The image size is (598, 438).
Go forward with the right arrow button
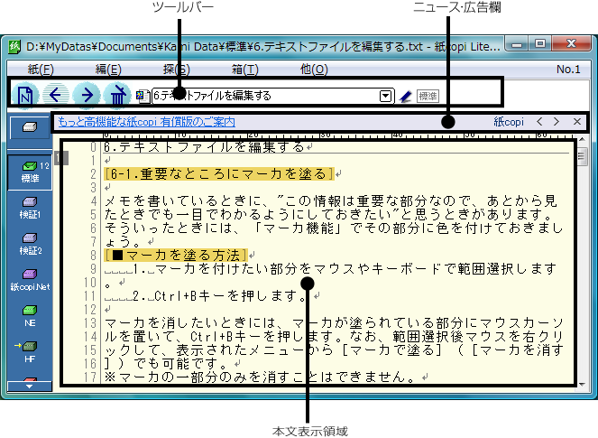[87, 94]
